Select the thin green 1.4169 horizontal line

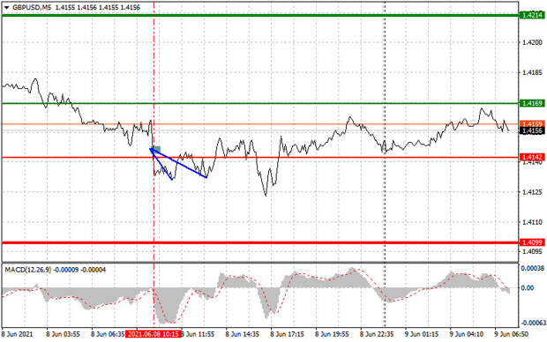[260, 103]
